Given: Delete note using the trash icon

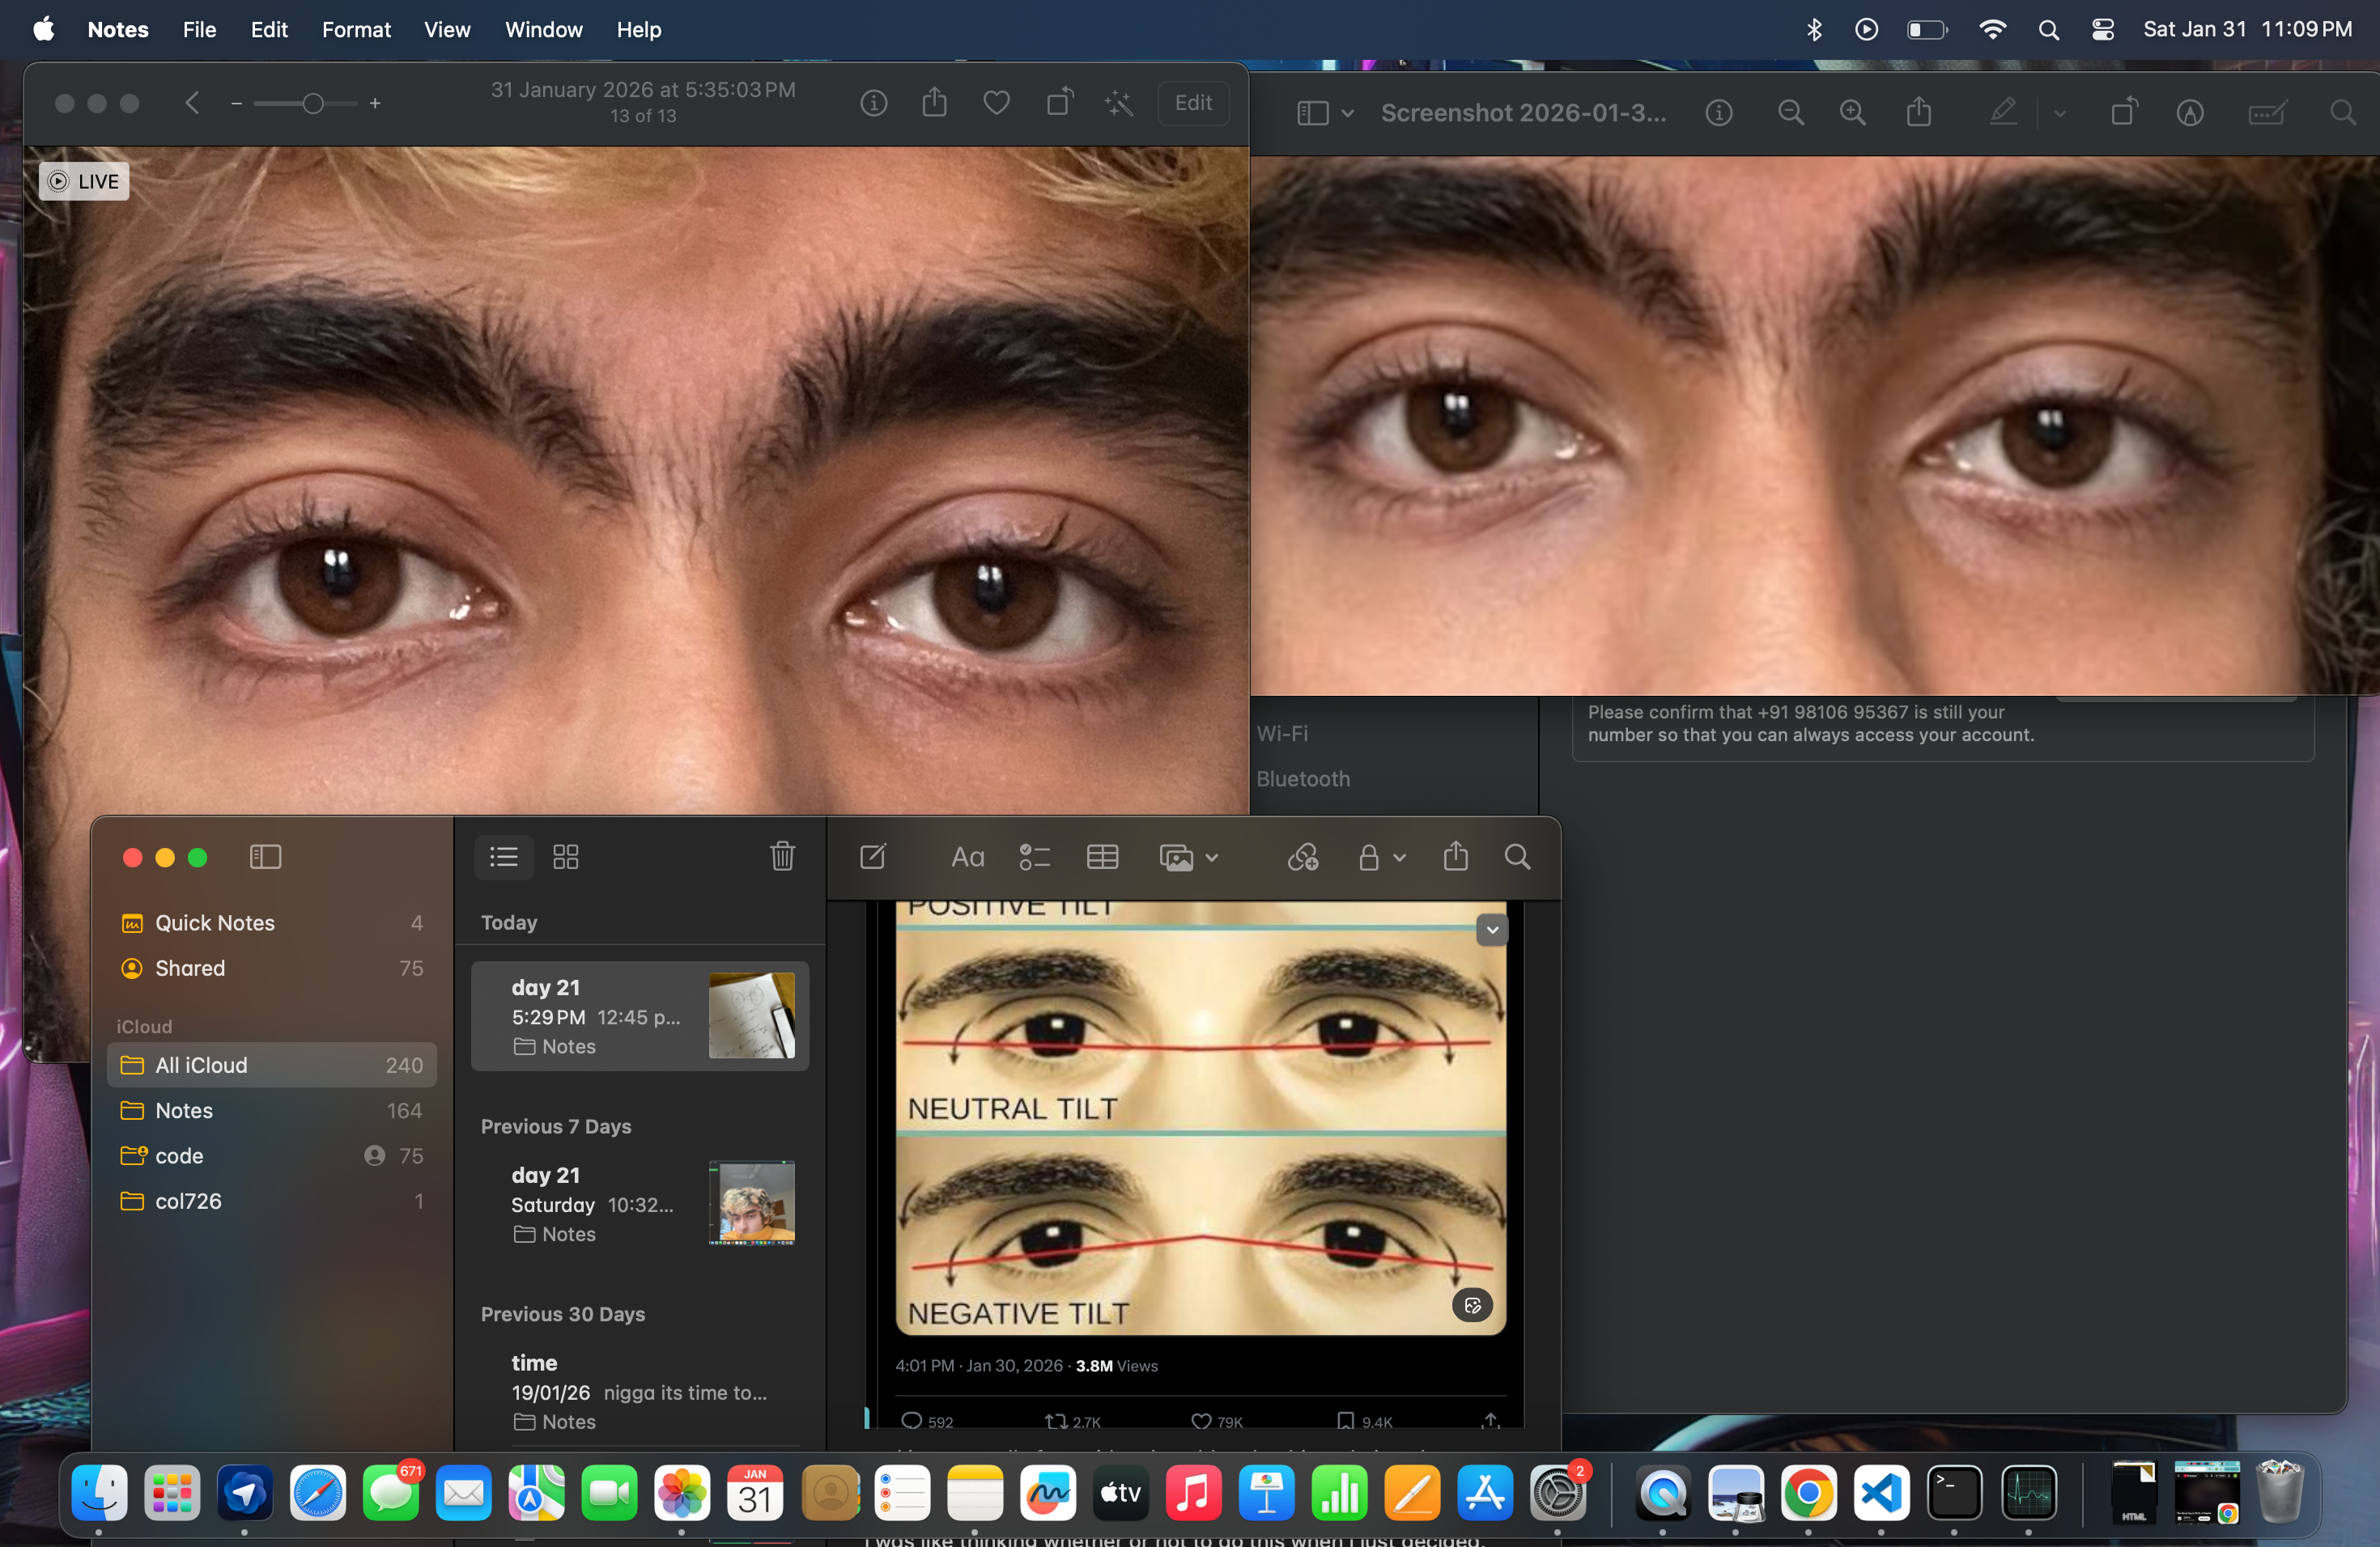Looking at the screenshot, I should (x=782, y=857).
